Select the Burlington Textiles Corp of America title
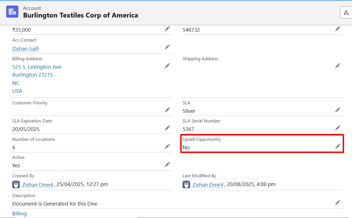The width and height of the screenshot is (352, 218). [81, 15]
